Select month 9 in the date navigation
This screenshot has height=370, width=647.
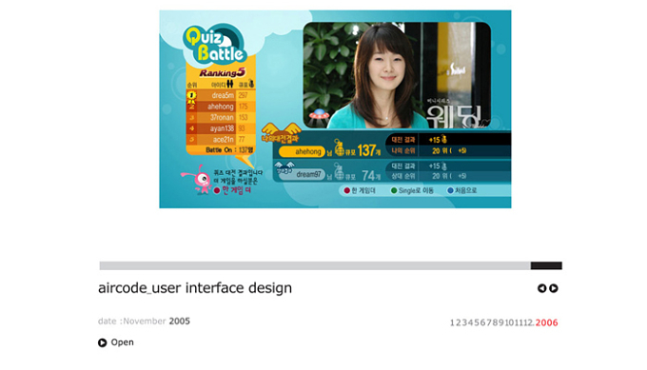[x=501, y=322]
